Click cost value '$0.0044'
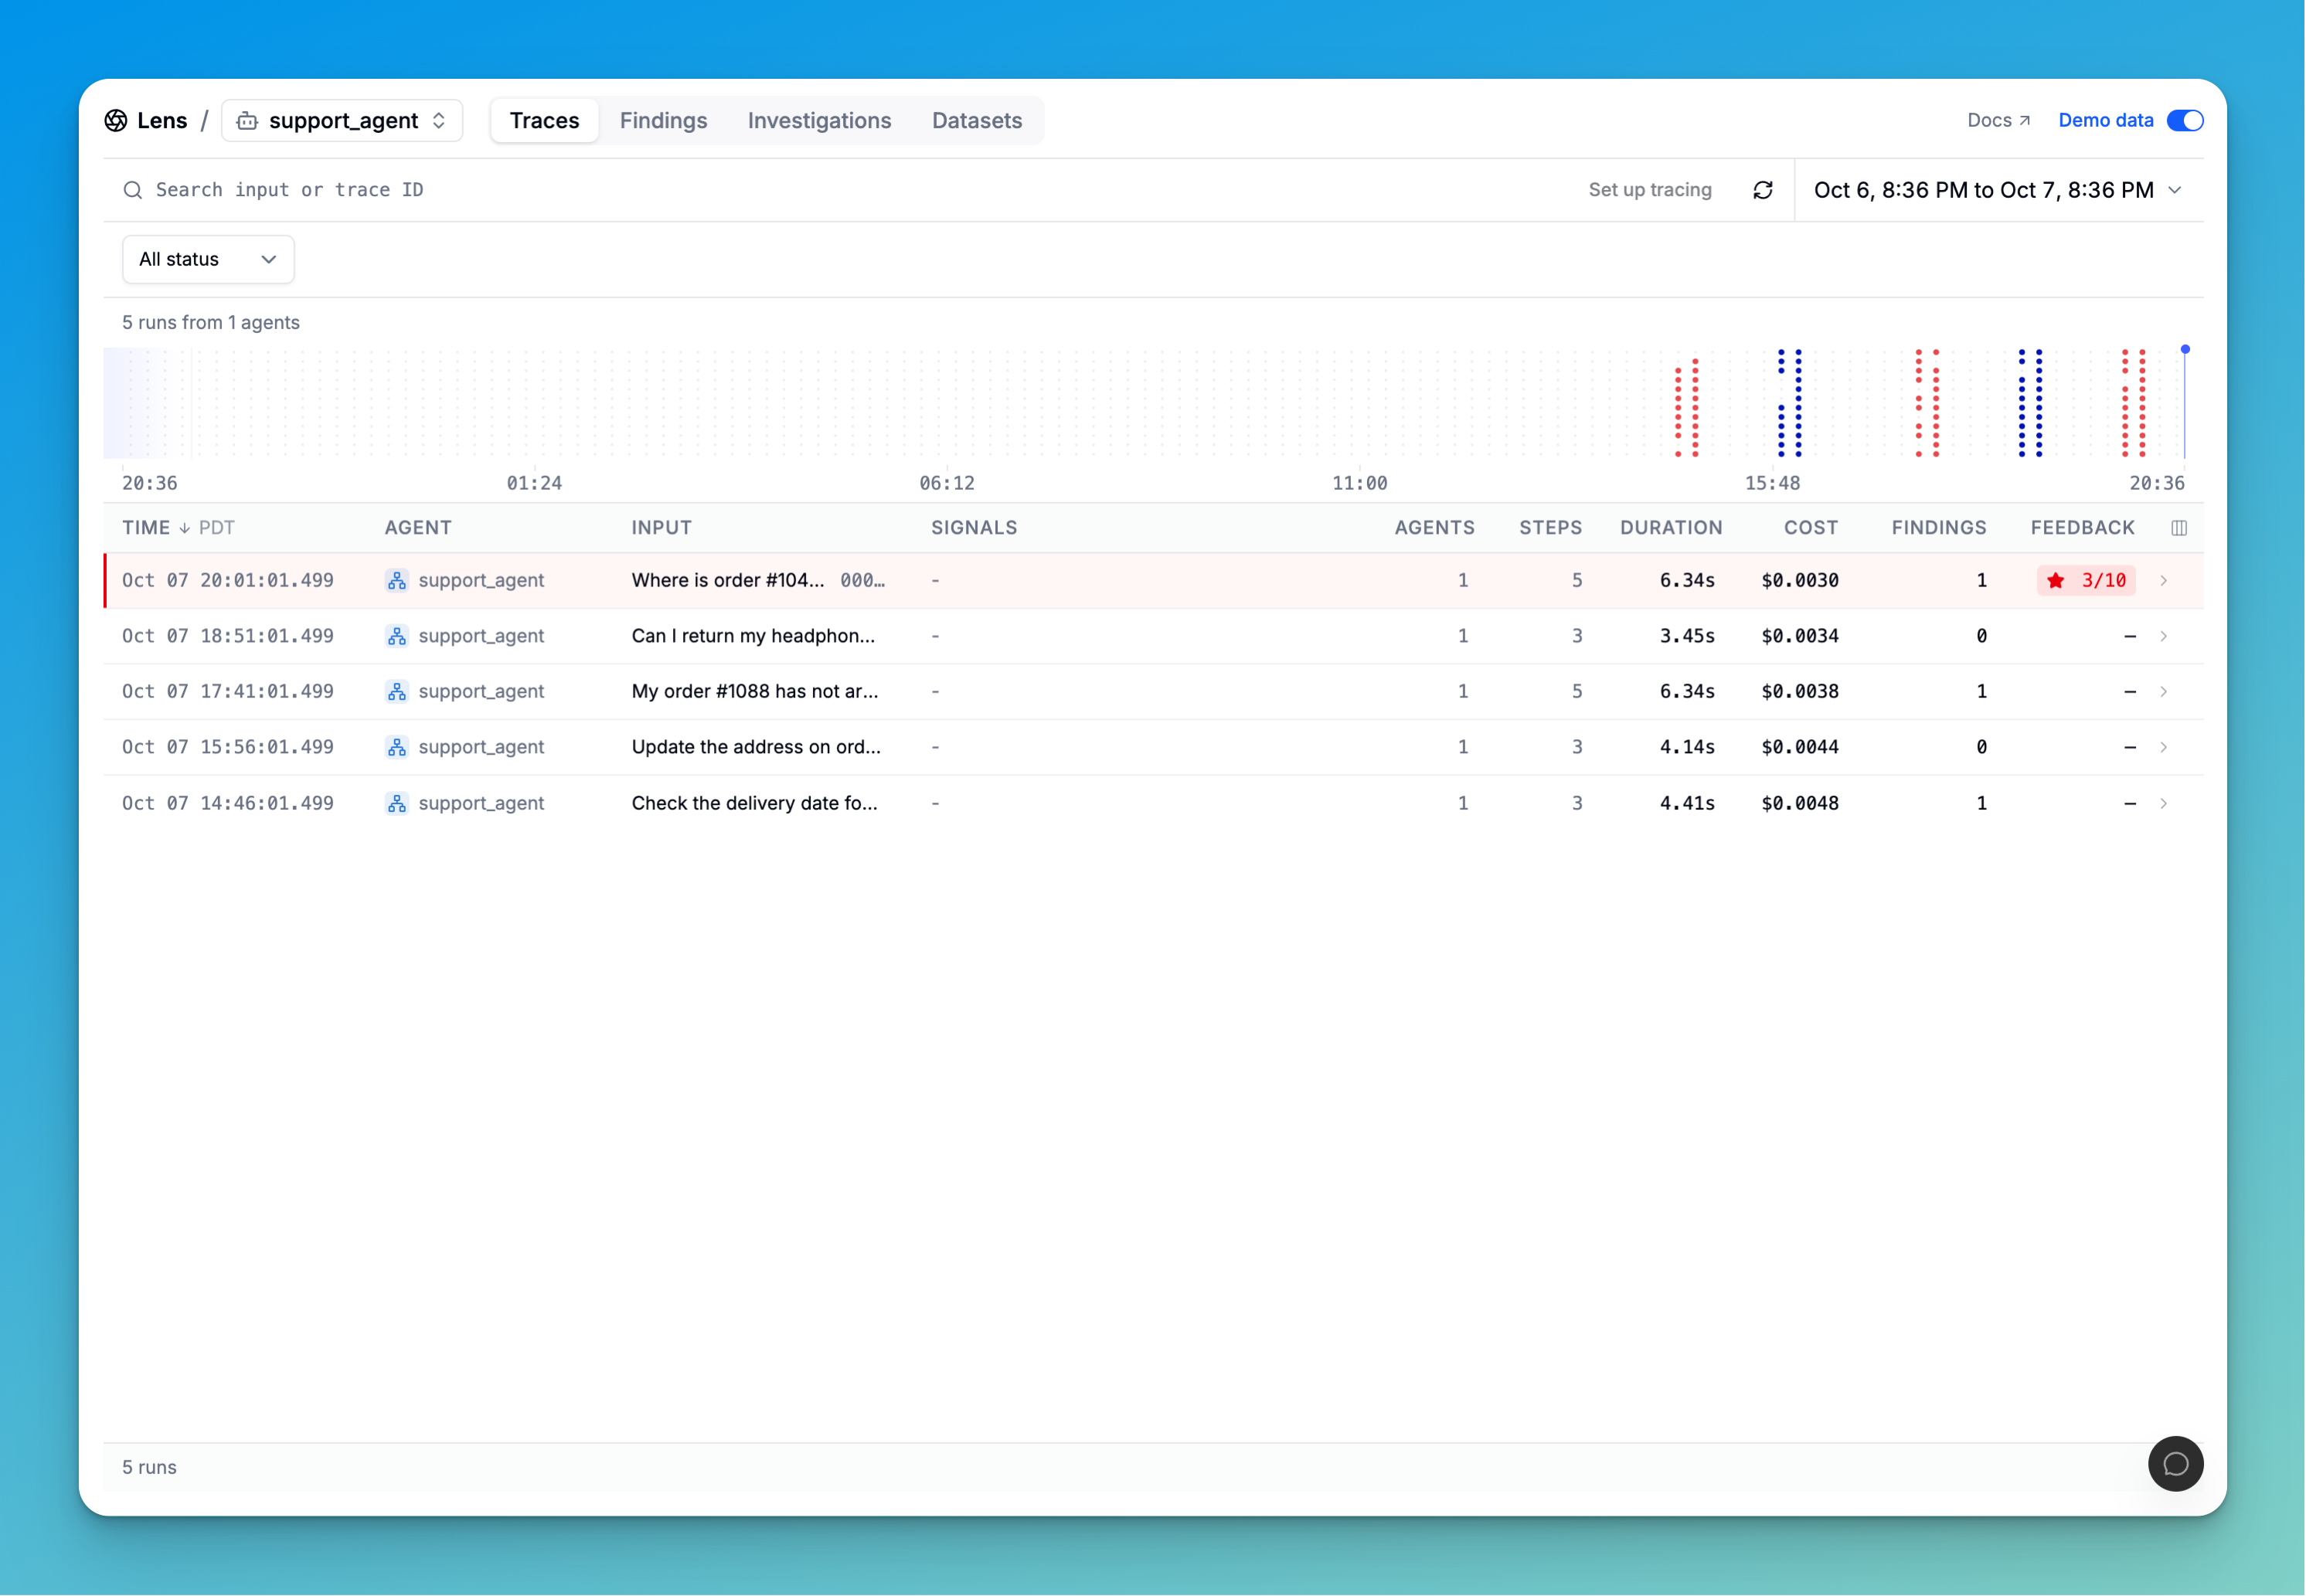This screenshot has width=2306, height=1596. tap(1799, 747)
